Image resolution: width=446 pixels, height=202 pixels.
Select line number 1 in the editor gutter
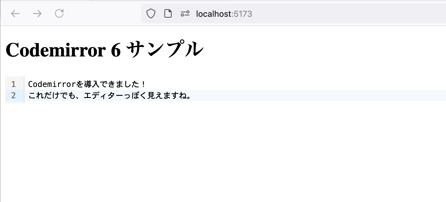click(13, 84)
